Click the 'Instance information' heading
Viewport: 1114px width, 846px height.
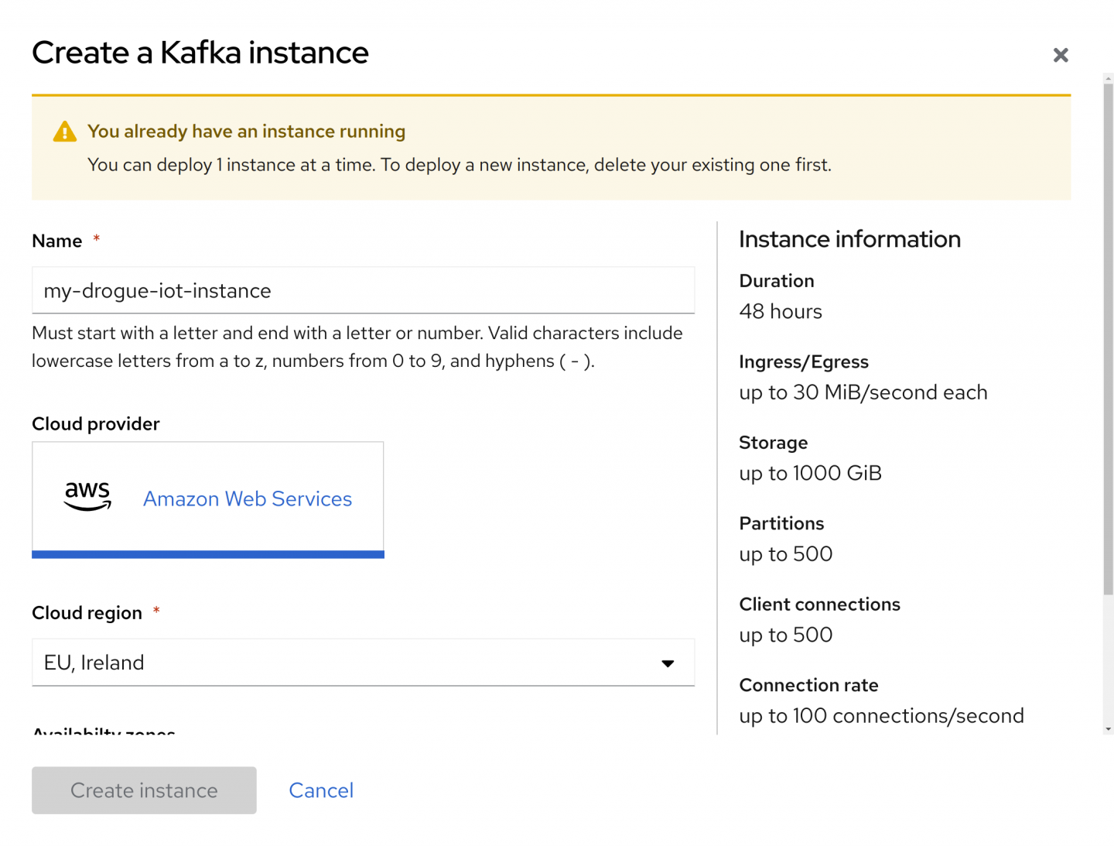pyautogui.click(x=849, y=239)
